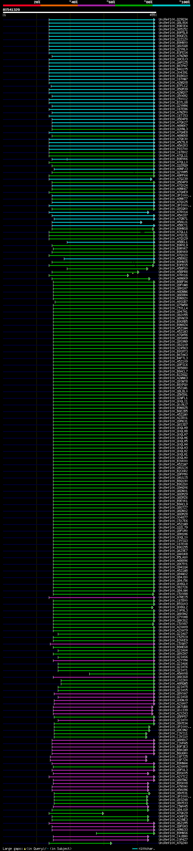Click hit label UniRef100_A5BPR8

tap(173, 272)
